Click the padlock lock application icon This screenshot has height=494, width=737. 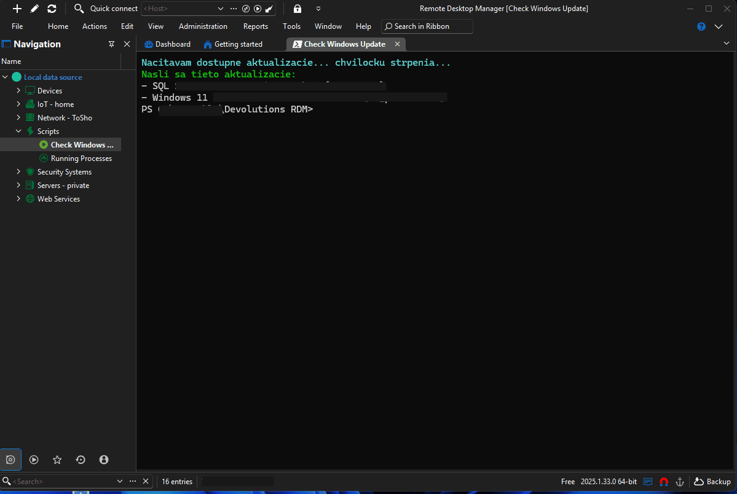click(298, 9)
